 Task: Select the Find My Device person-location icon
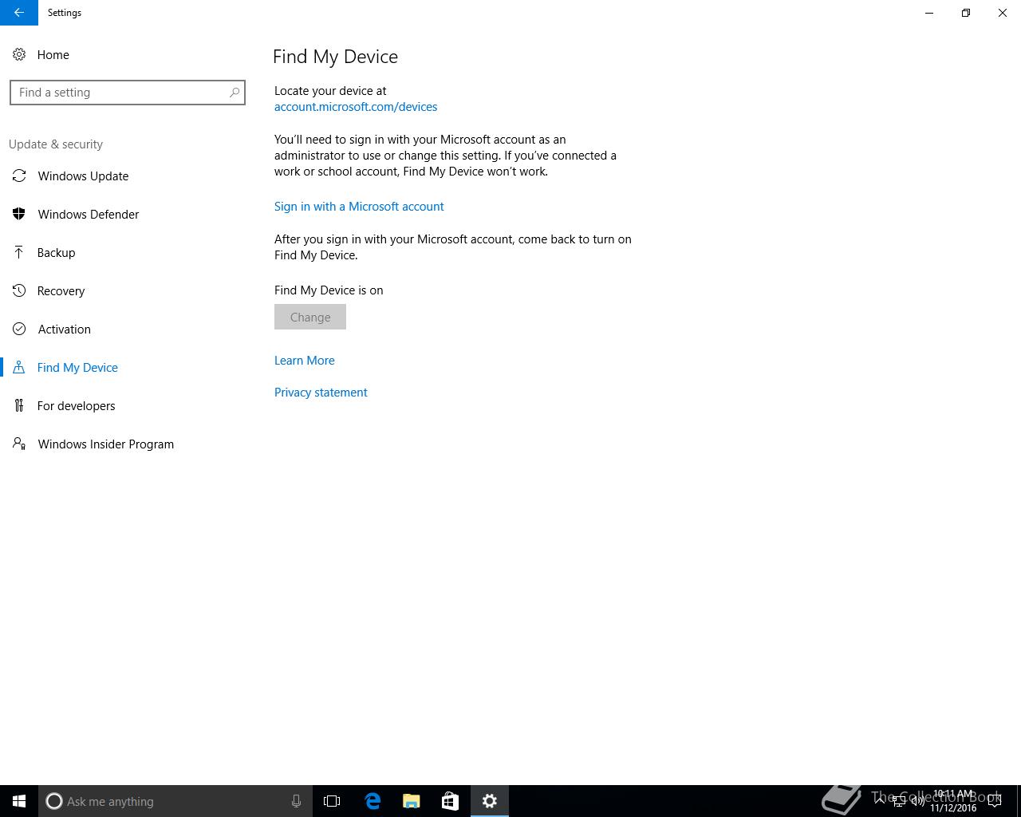pyautogui.click(x=19, y=368)
